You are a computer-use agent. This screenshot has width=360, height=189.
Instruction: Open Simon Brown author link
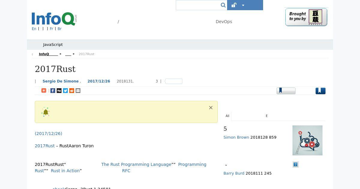click(236, 137)
